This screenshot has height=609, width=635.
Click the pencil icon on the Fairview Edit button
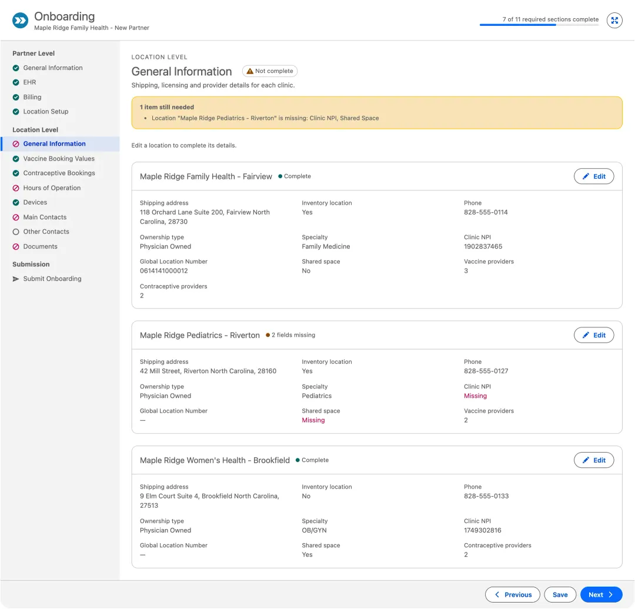point(586,176)
